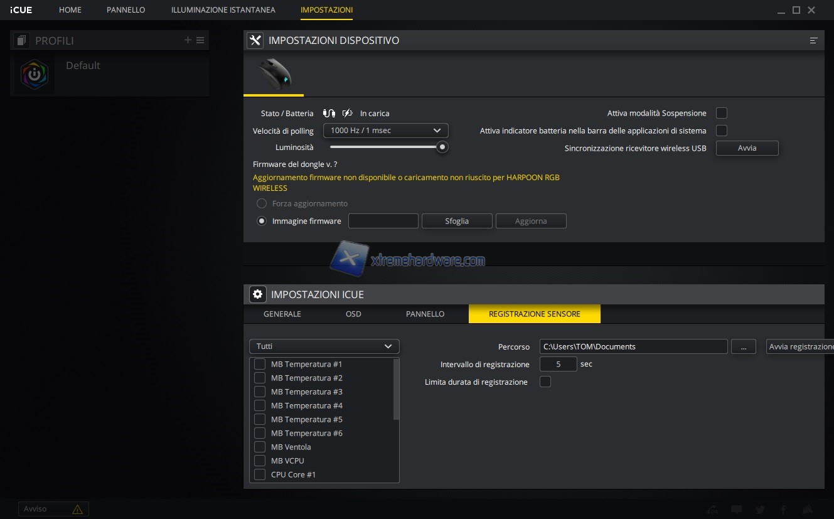
Task: Click the Sfoglia button
Action: pos(457,221)
